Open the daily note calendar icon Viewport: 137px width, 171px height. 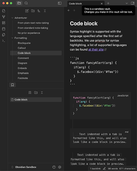pos(4,29)
